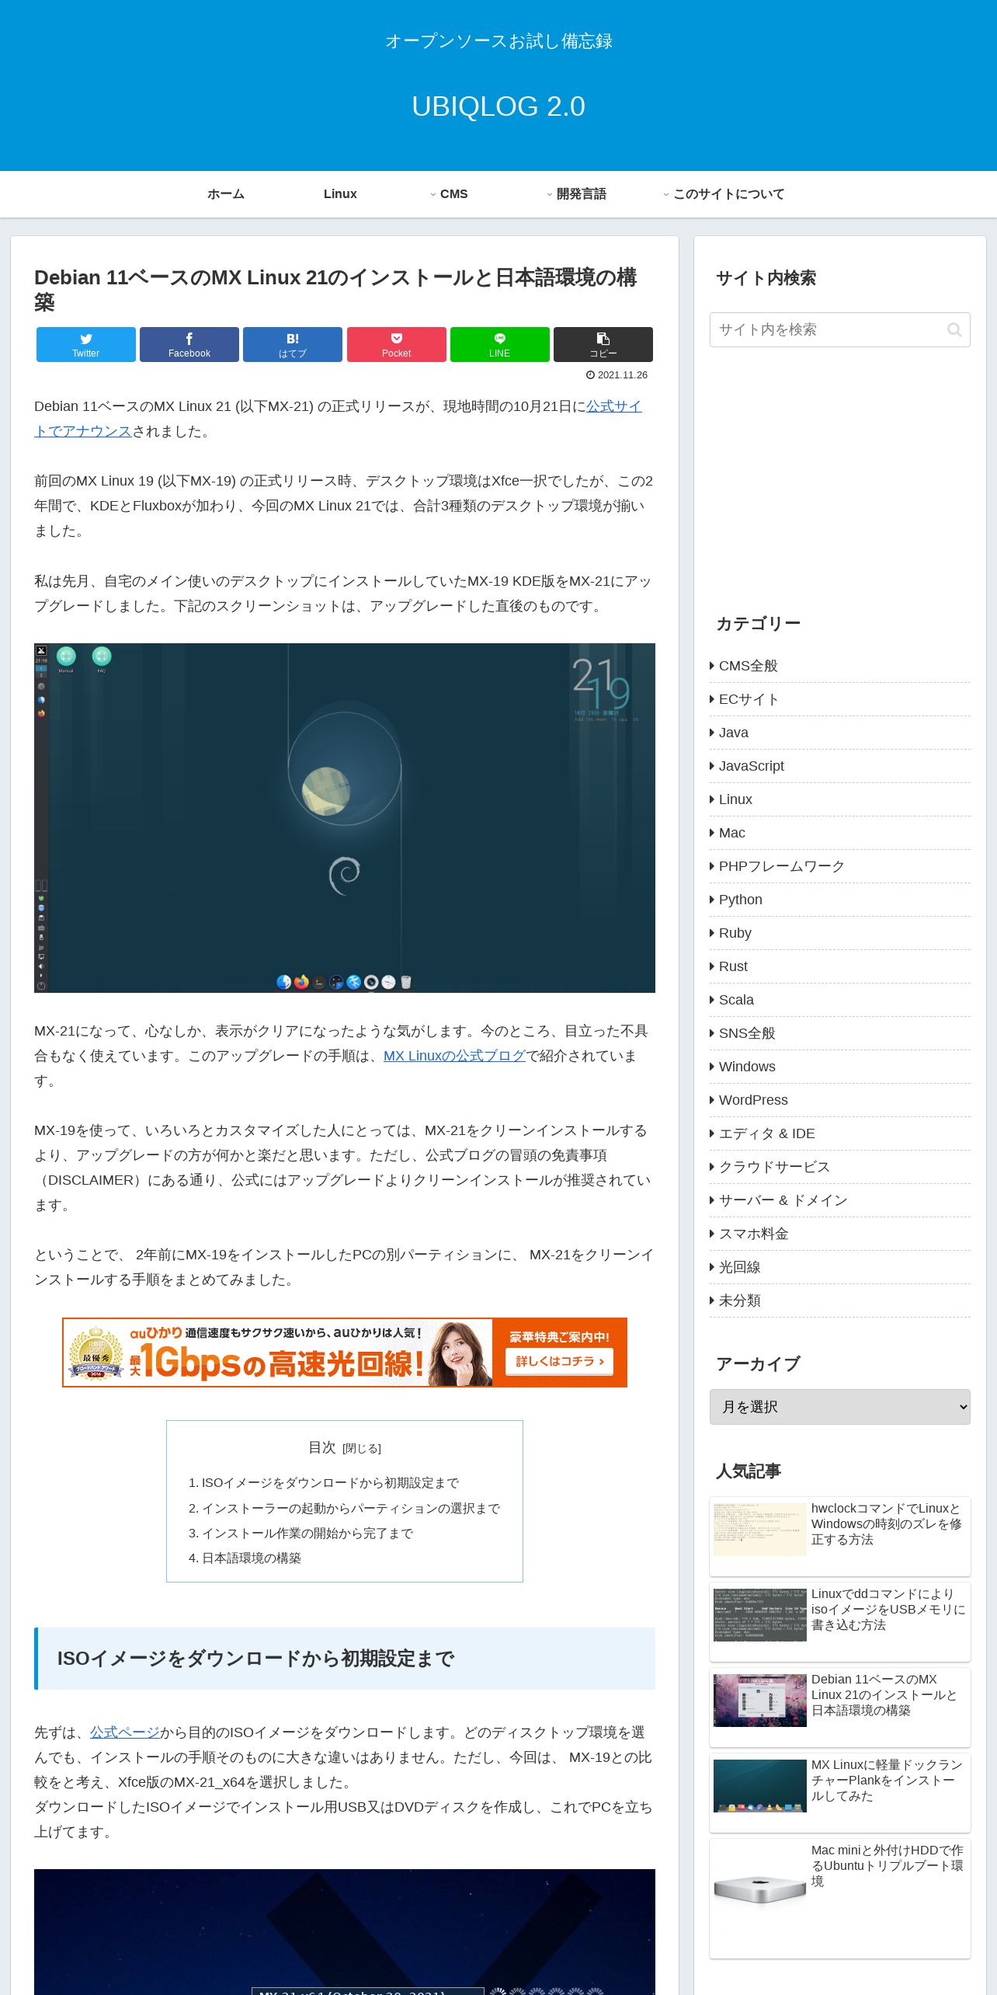Open the JavaScript category
The width and height of the screenshot is (997, 1995).
click(x=840, y=766)
